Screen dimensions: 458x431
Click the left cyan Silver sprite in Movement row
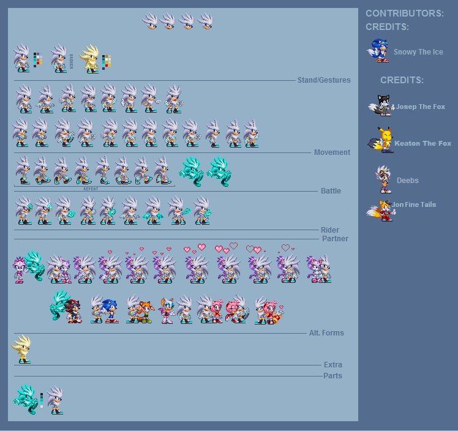click(x=192, y=171)
